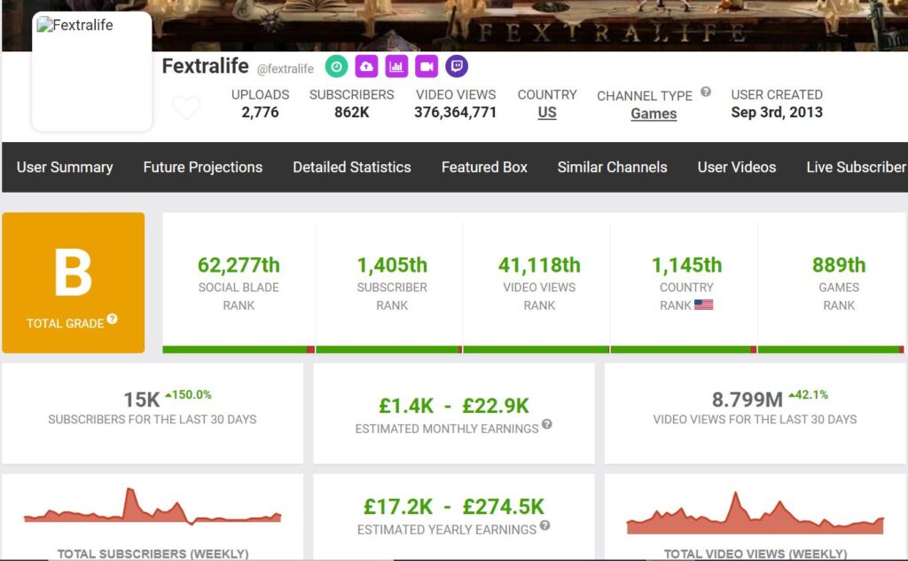Click the help icon beside Channel Type
Viewport: 908px width, 561px height.
[x=705, y=91]
